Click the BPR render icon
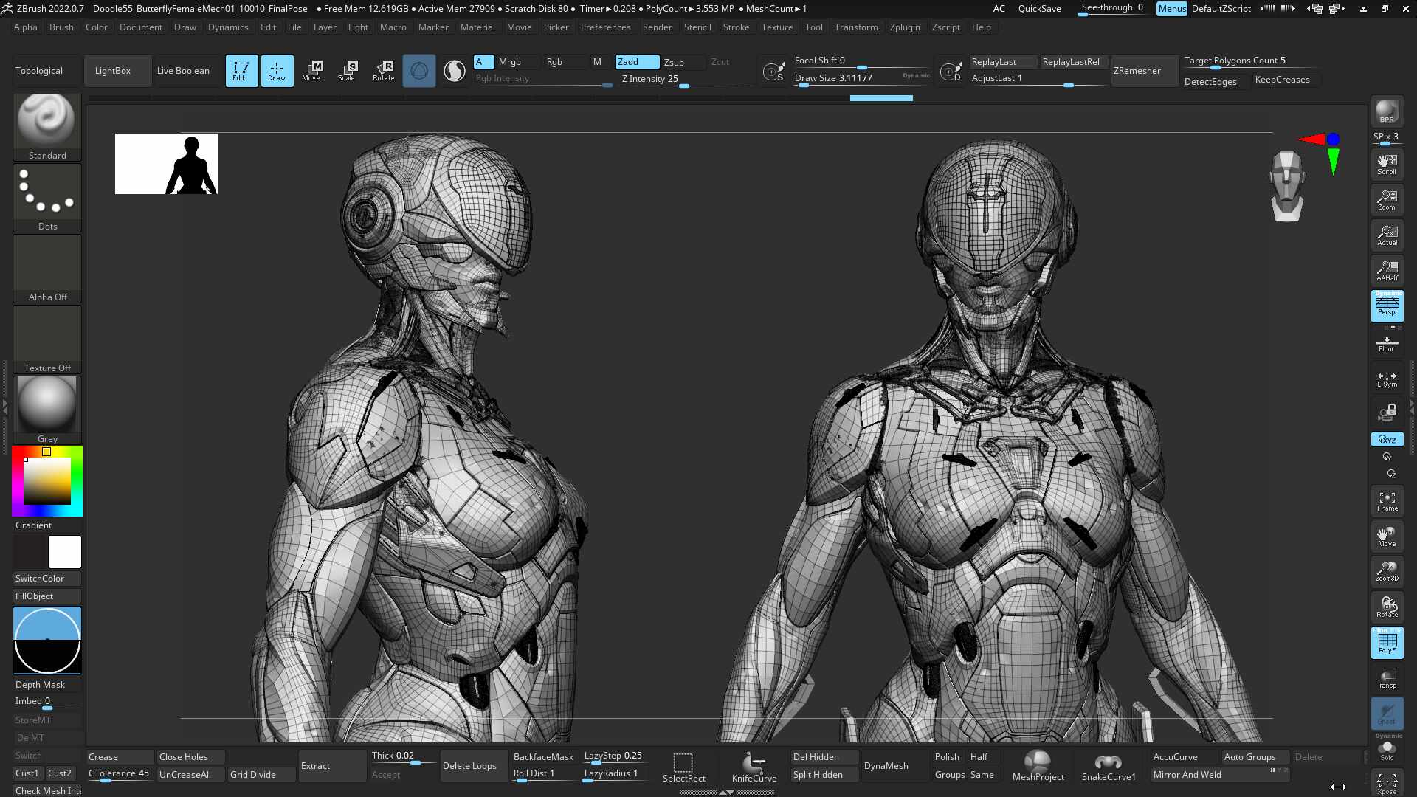The width and height of the screenshot is (1417, 797). [x=1387, y=112]
